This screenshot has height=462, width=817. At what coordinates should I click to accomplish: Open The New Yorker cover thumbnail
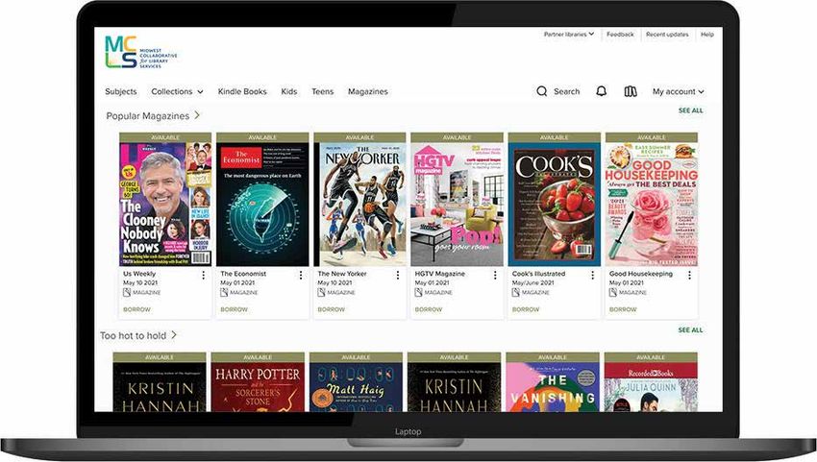click(360, 205)
